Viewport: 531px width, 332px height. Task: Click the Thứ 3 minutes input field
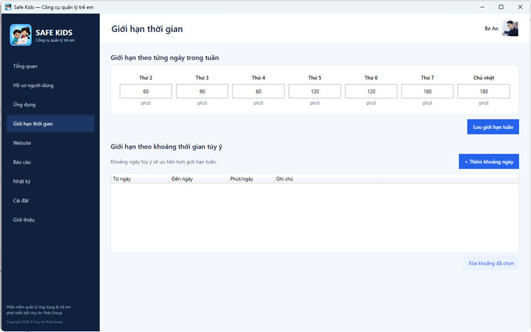202,91
